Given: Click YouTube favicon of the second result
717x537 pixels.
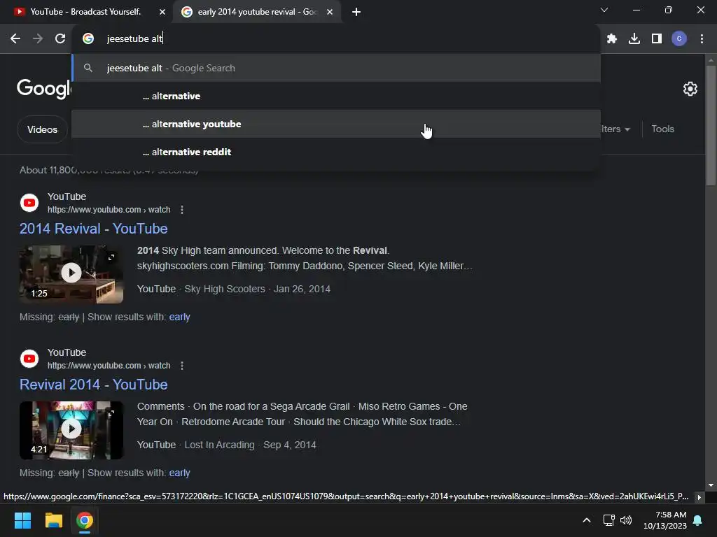Looking at the screenshot, I should tap(29, 359).
